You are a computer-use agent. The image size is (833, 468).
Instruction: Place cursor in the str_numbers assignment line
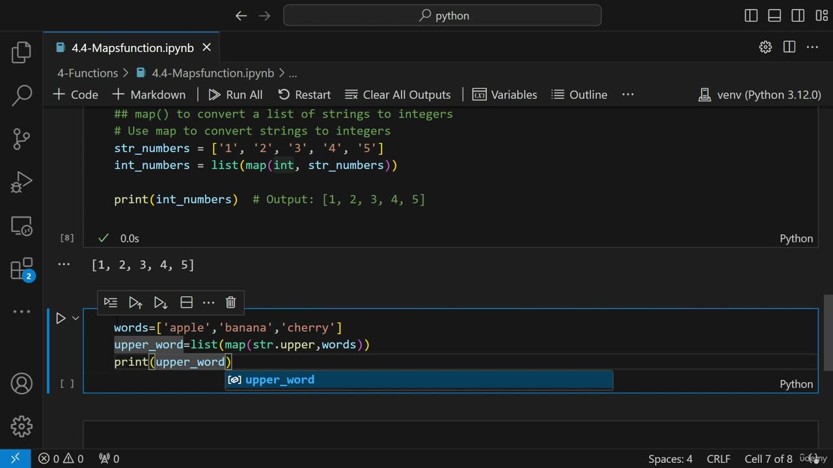(x=249, y=148)
